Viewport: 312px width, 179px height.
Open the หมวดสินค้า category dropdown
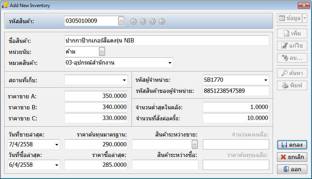click(170, 63)
